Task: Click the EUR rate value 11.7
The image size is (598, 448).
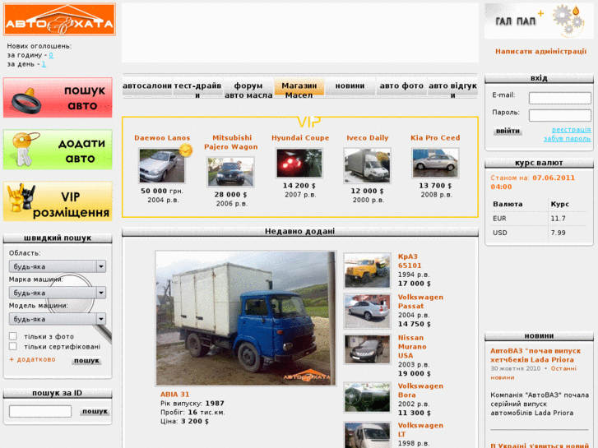Action: coord(558,219)
